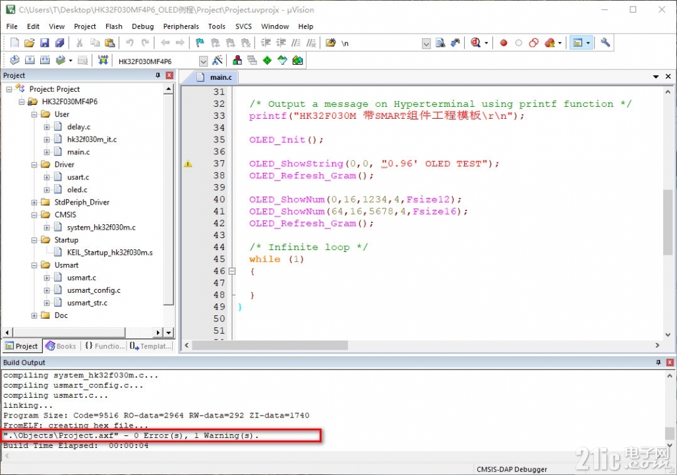Rebuild all target files icon
This screenshot has height=475, width=677.
pyautogui.click(x=45, y=60)
